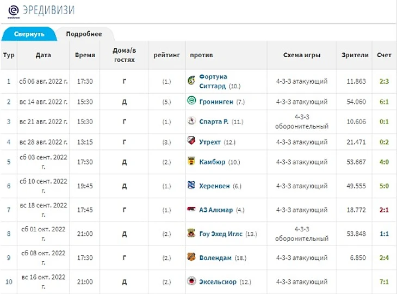The width and height of the screenshot is (397, 294).
Task: Click the Зрители column header
Action: click(x=355, y=55)
